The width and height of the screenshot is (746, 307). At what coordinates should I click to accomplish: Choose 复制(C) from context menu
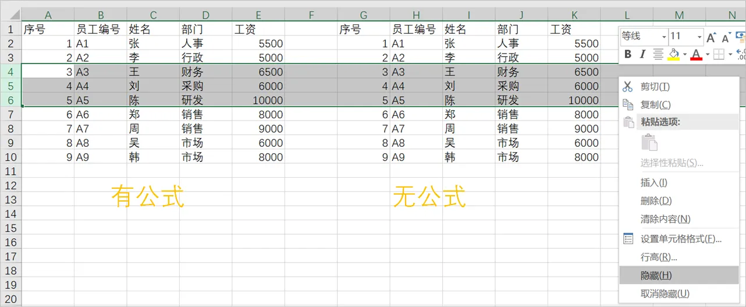[679, 104]
